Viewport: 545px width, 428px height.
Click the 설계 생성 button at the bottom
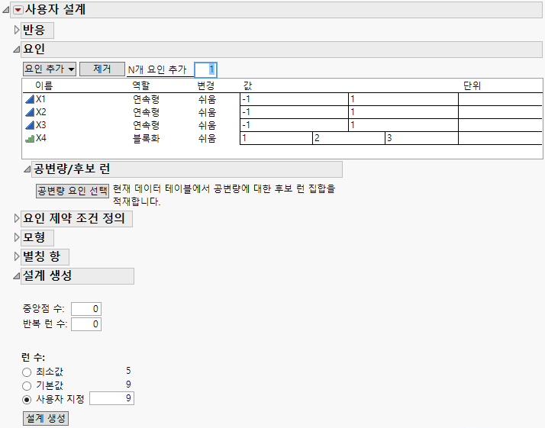click(46, 418)
